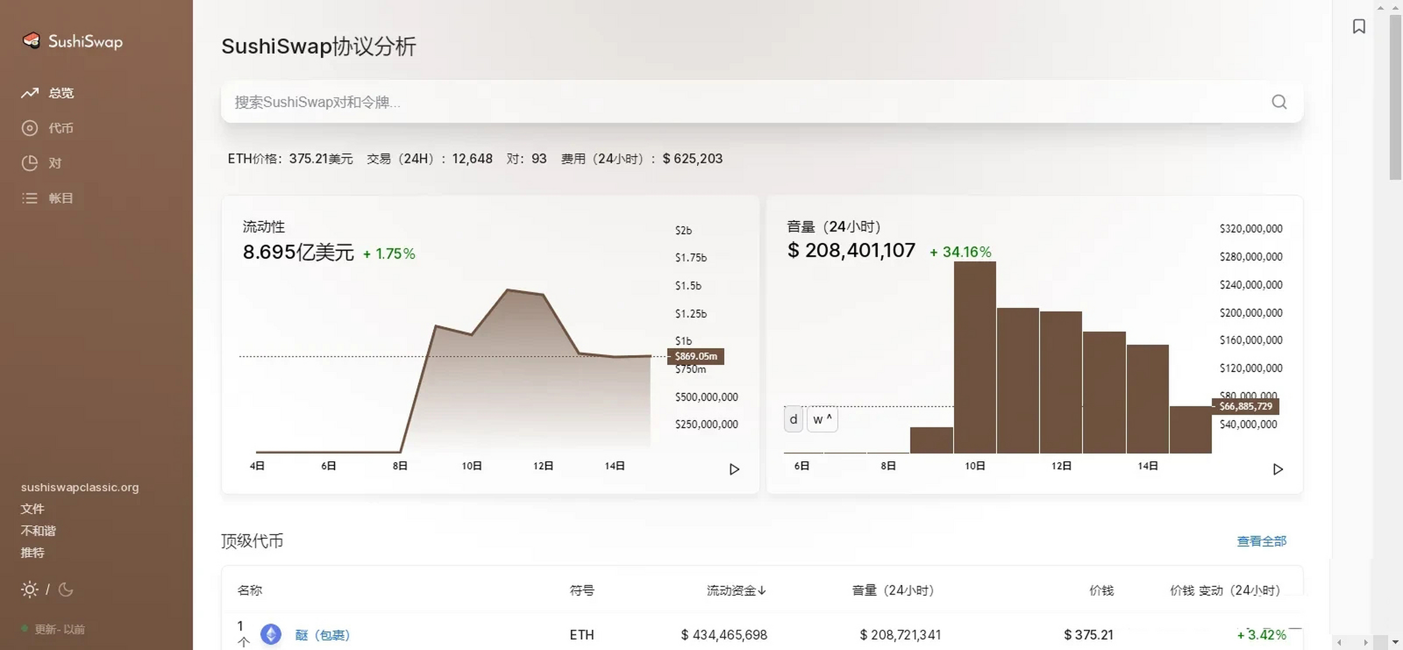Click the ETH symbol cell
The height and width of the screenshot is (650, 1403).
582,635
